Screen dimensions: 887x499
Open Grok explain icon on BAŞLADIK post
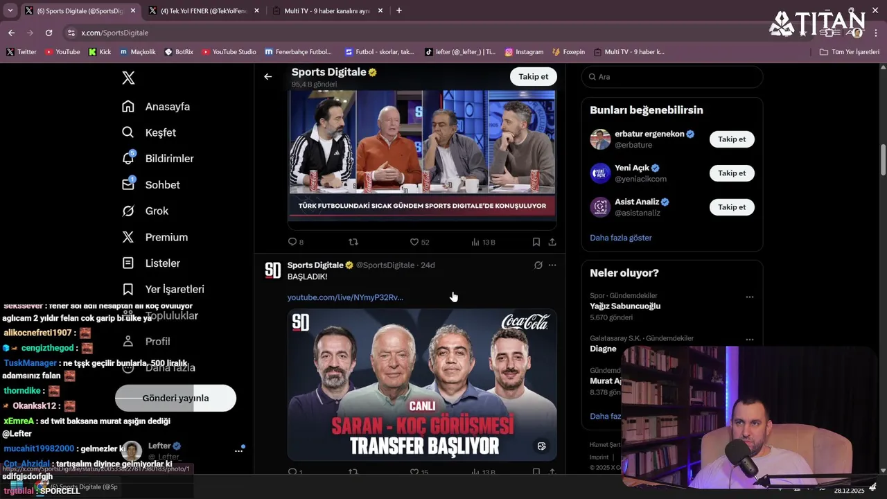click(538, 265)
